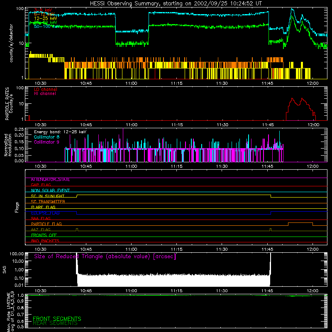Select the green "25-50 keV" legend entry
The image size is (332, 332).
pos(45,22)
